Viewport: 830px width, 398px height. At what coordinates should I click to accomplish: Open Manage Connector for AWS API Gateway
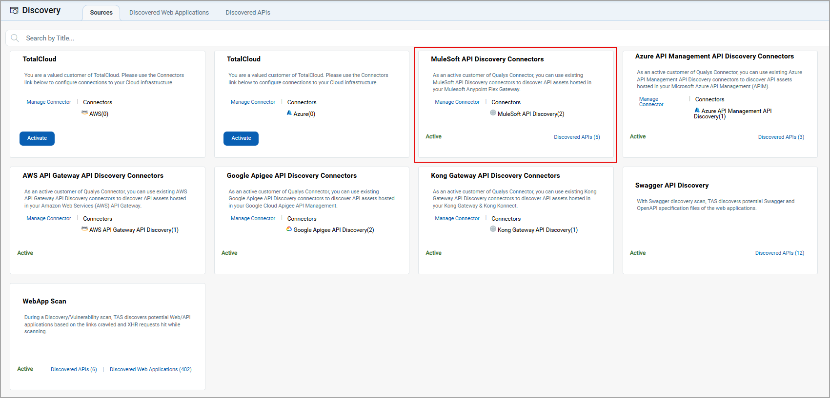[49, 219]
